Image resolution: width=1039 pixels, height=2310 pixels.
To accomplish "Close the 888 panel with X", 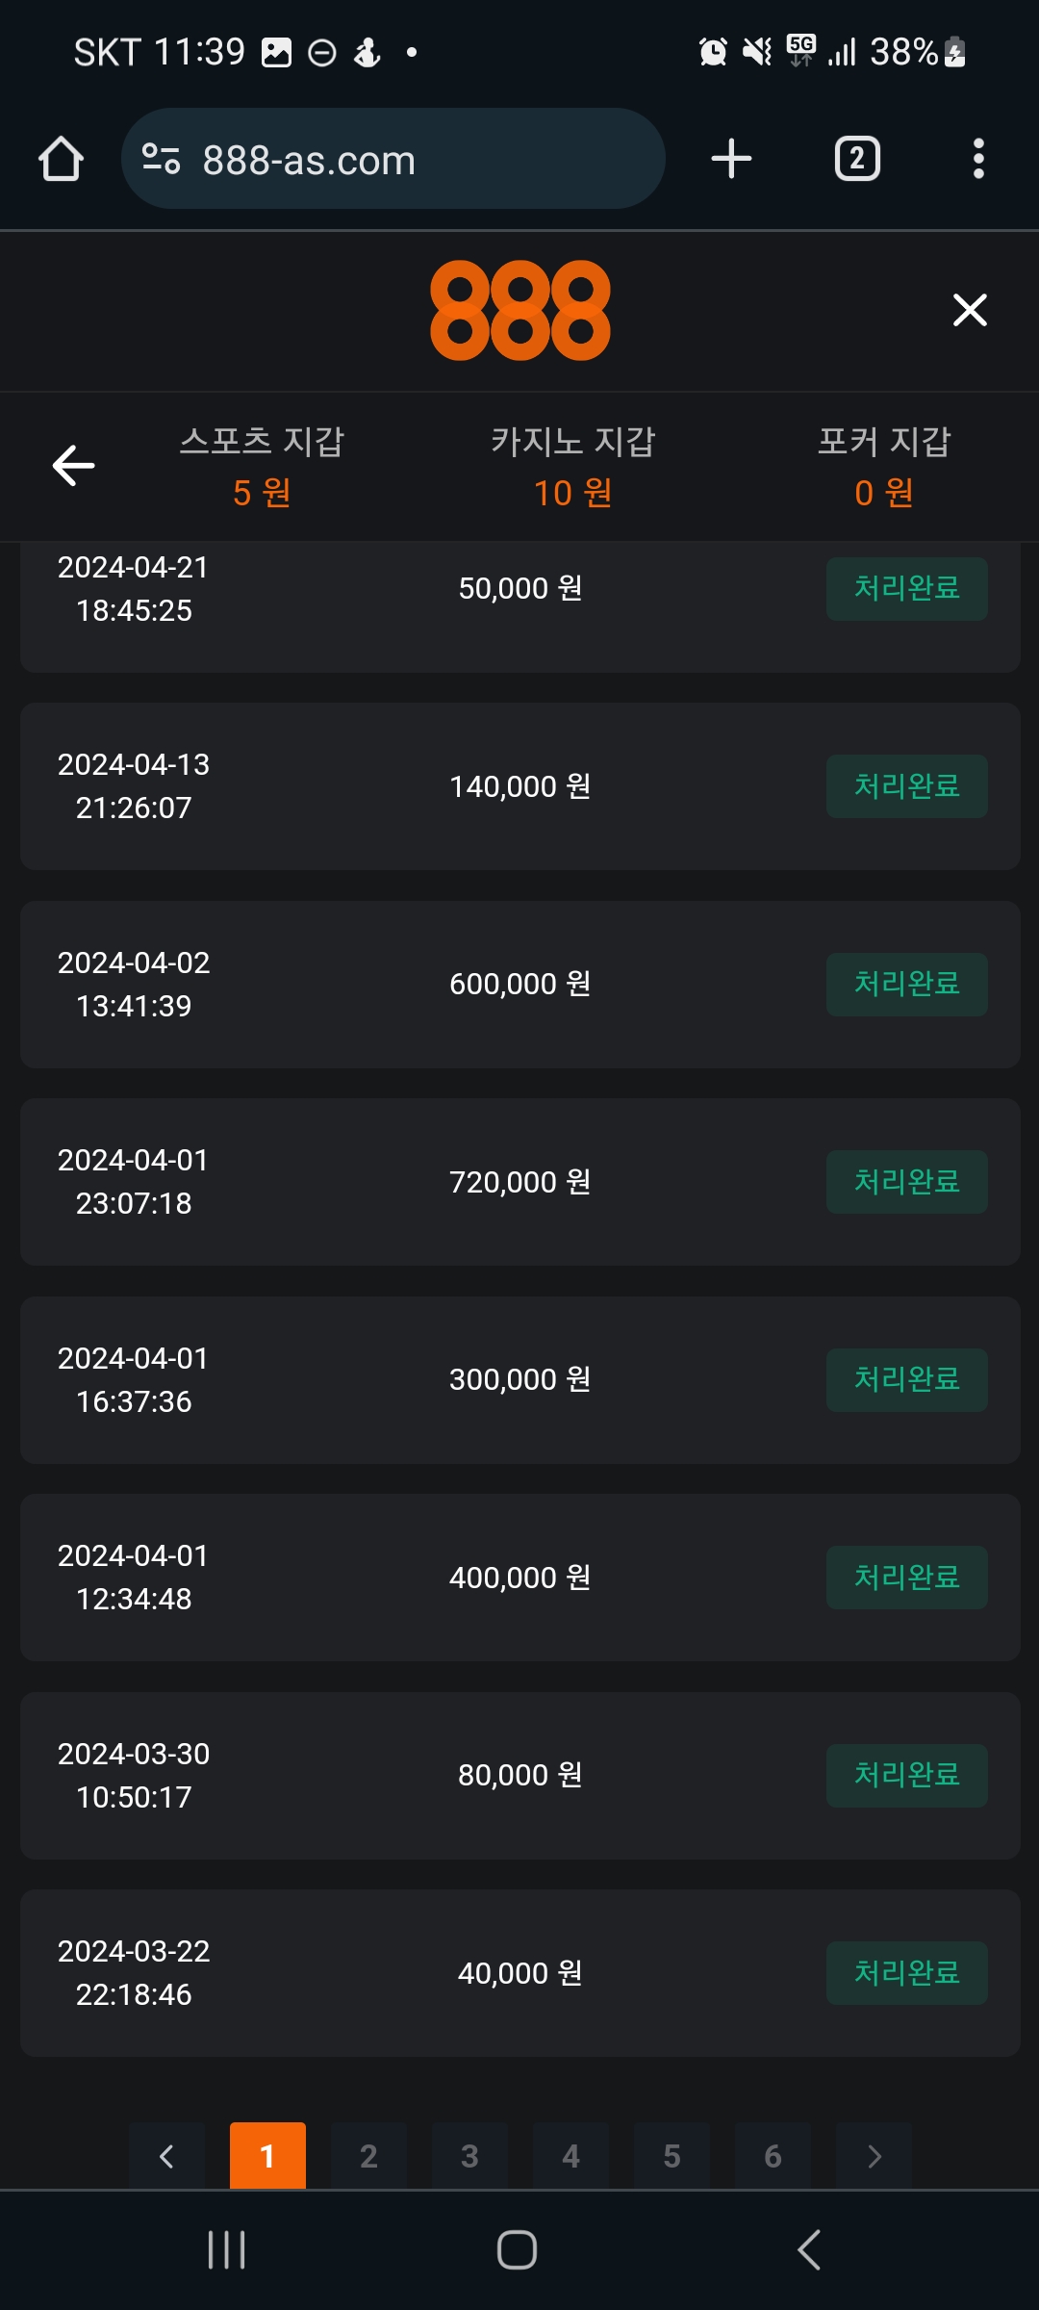I will (970, 310).
